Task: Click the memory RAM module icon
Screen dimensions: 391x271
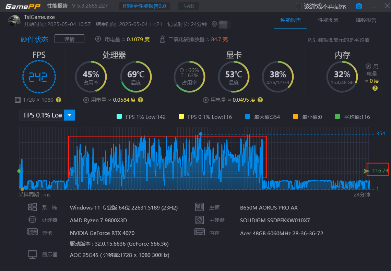Action: pyautogui.click(x=200, y=232)
